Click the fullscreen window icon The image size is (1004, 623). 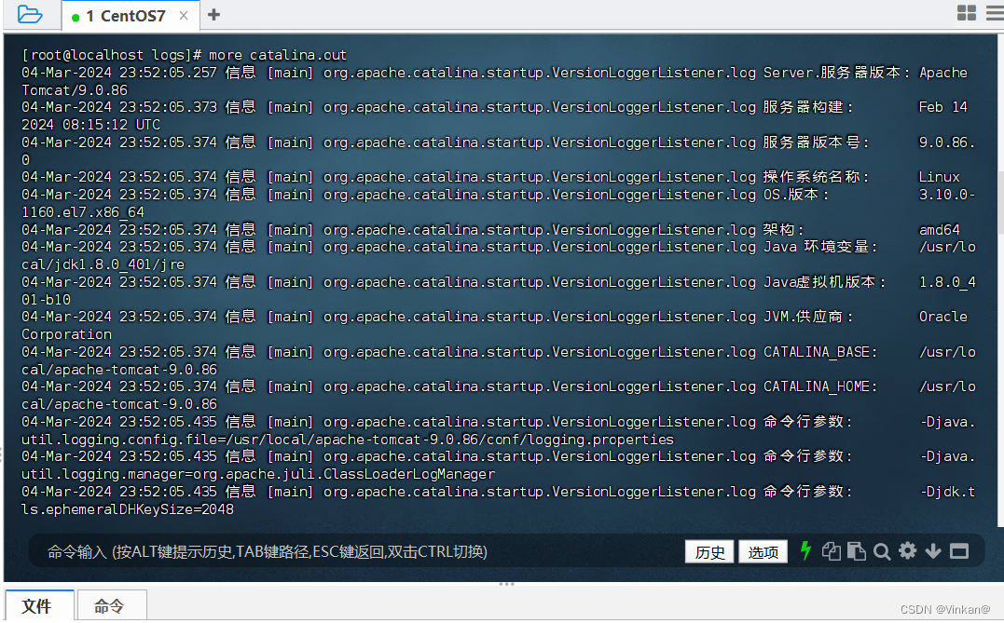[959, 550]
